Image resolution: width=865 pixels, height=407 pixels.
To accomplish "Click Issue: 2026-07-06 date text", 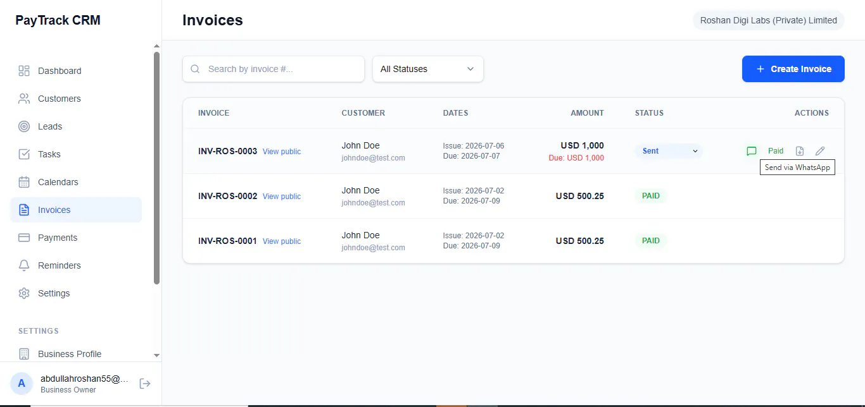I will [474, 146].
